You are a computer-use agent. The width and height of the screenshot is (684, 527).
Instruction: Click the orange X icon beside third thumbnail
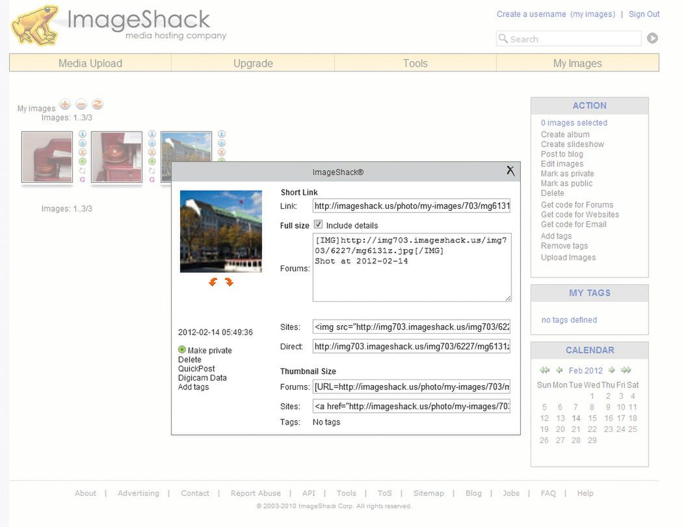pyautogui.click(x=222, y=152)
